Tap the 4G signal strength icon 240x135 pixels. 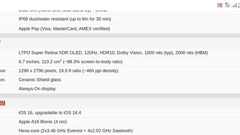pyautogui.click(x=227, y=5)
